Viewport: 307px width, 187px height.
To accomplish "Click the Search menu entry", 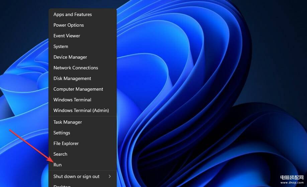I will [x=82, y=154].
